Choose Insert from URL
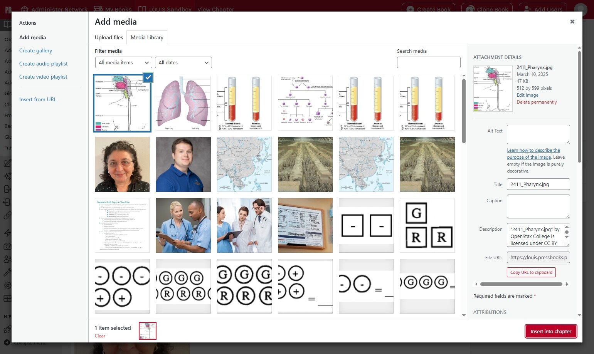594x354 pixels. [38, 99]
